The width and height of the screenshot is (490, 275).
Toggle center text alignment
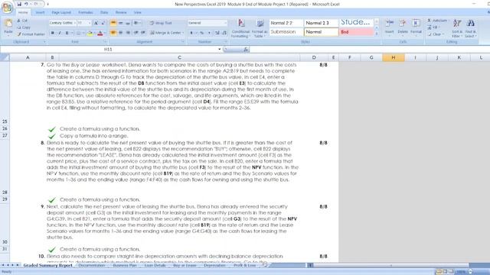[121, 33]
